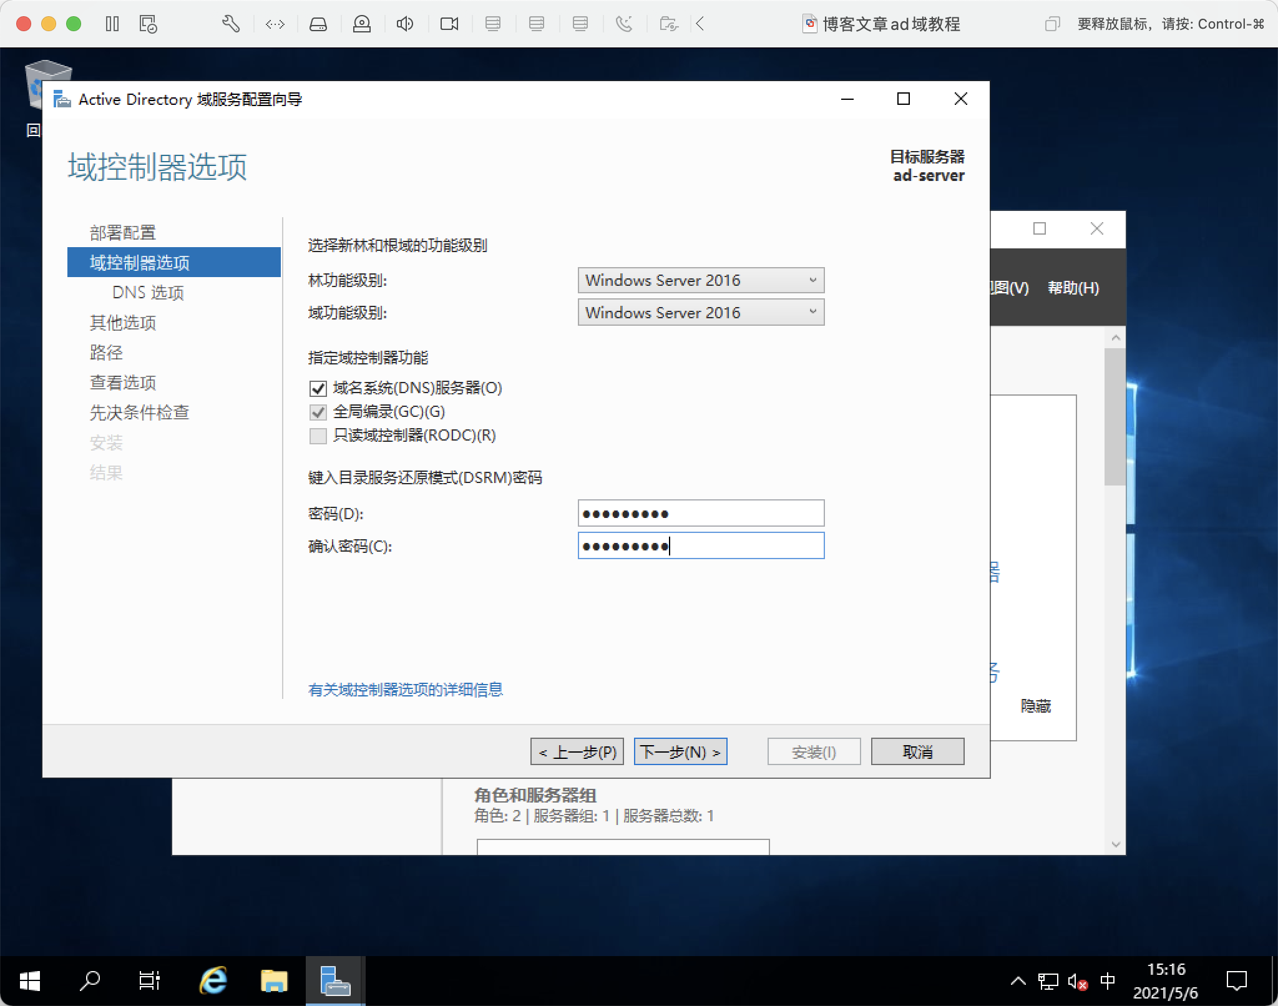Open the taskbar search magnifier

coord(90,980)
